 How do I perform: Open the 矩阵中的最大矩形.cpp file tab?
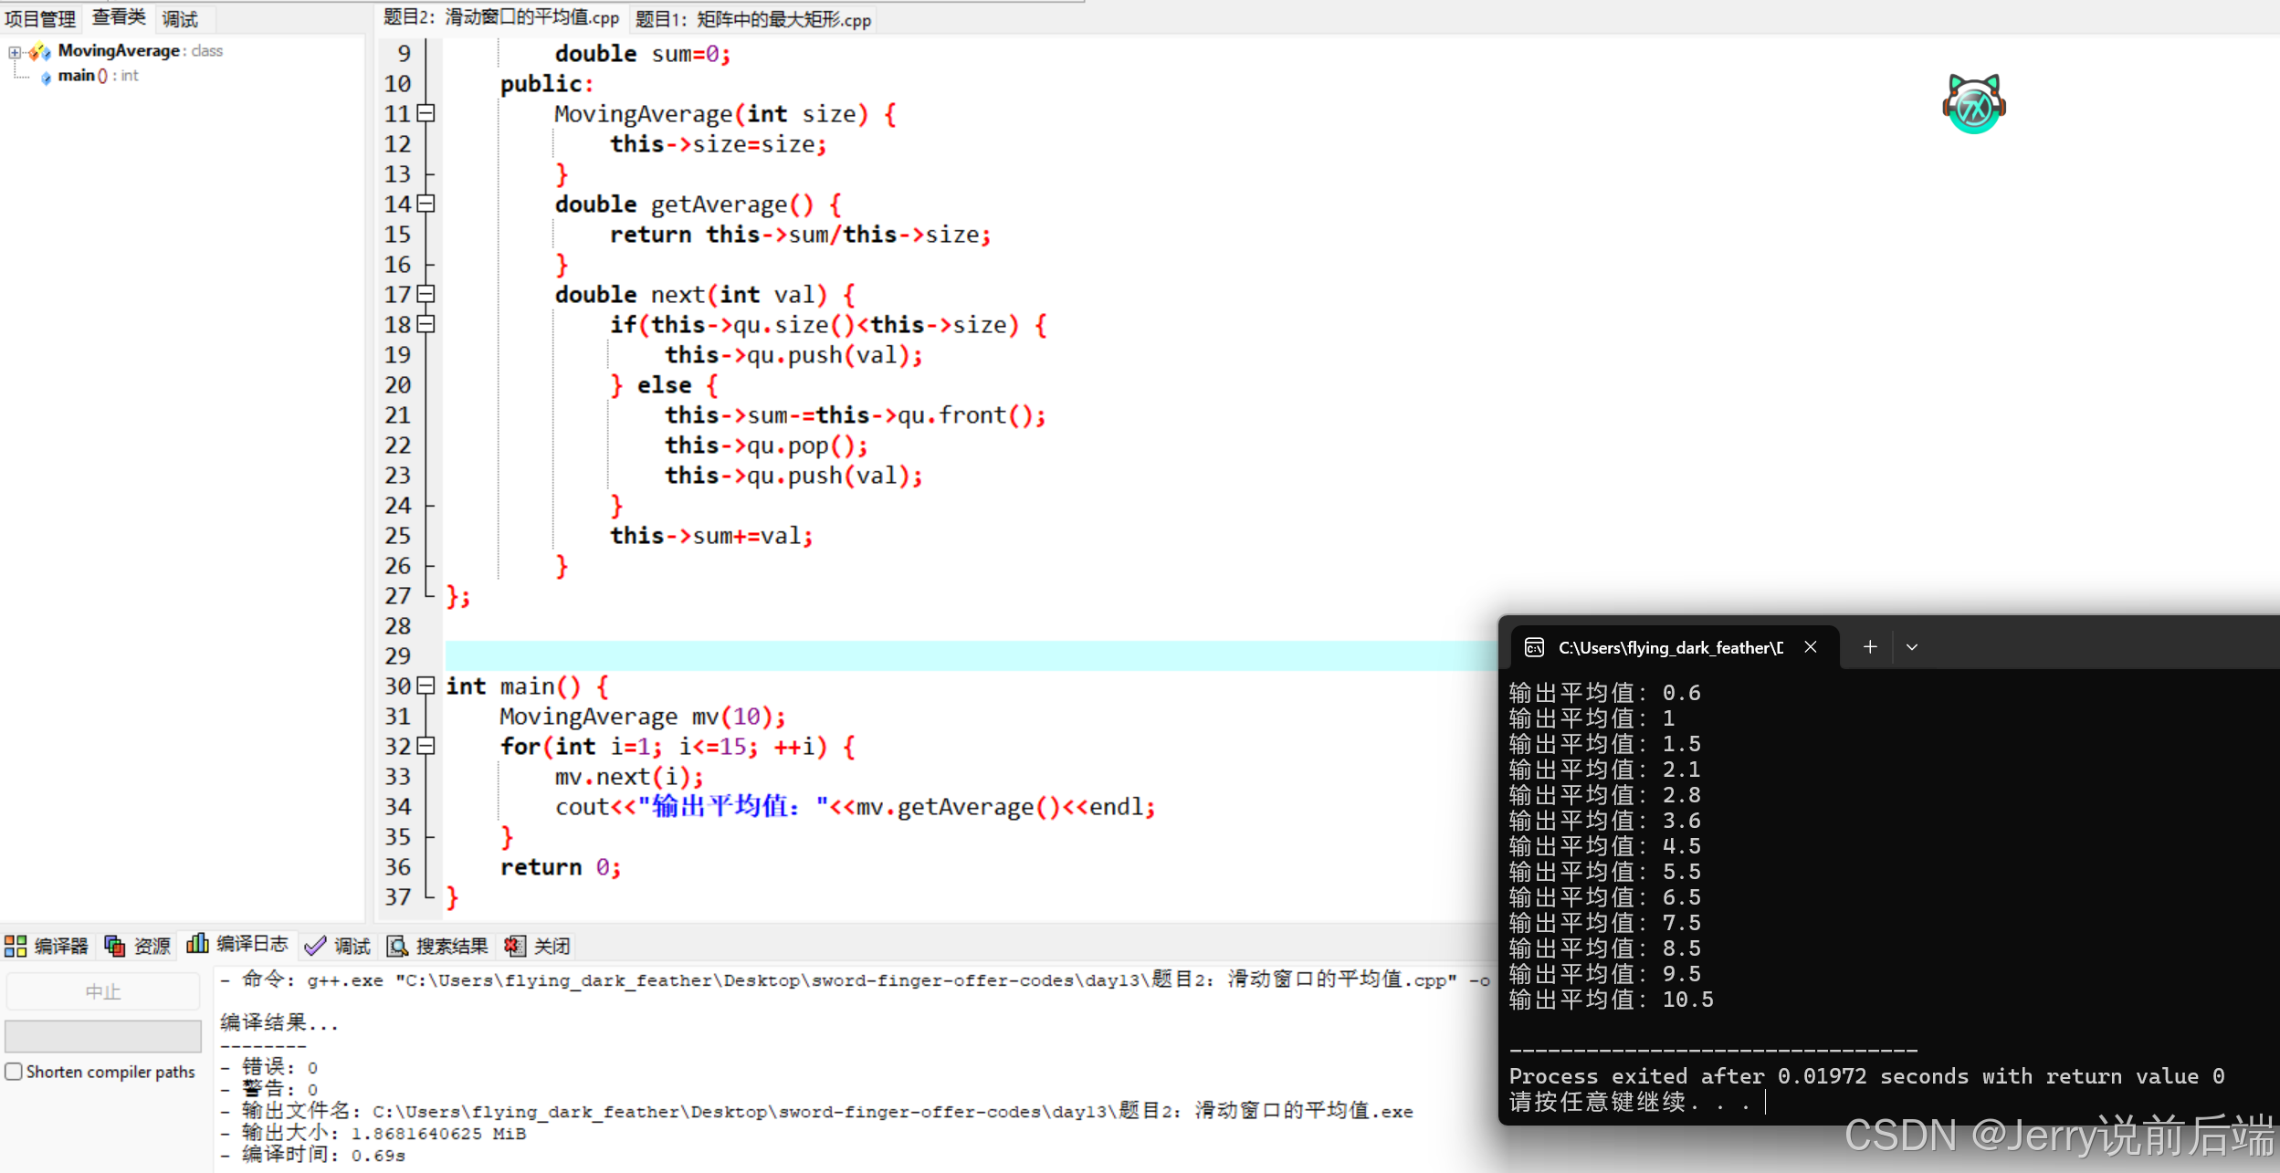click(753, 19)
